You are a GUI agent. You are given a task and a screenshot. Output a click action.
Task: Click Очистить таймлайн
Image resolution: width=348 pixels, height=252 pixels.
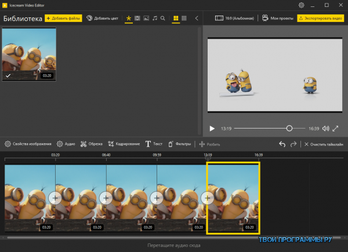click(324, 144)
